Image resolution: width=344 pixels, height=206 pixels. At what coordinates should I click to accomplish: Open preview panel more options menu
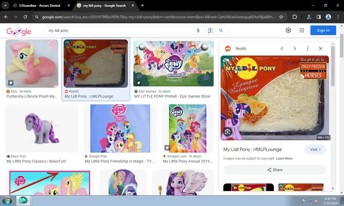(308, 49)
